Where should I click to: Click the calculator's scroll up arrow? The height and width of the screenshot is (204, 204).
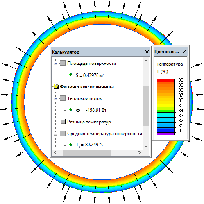click(146, 61)
